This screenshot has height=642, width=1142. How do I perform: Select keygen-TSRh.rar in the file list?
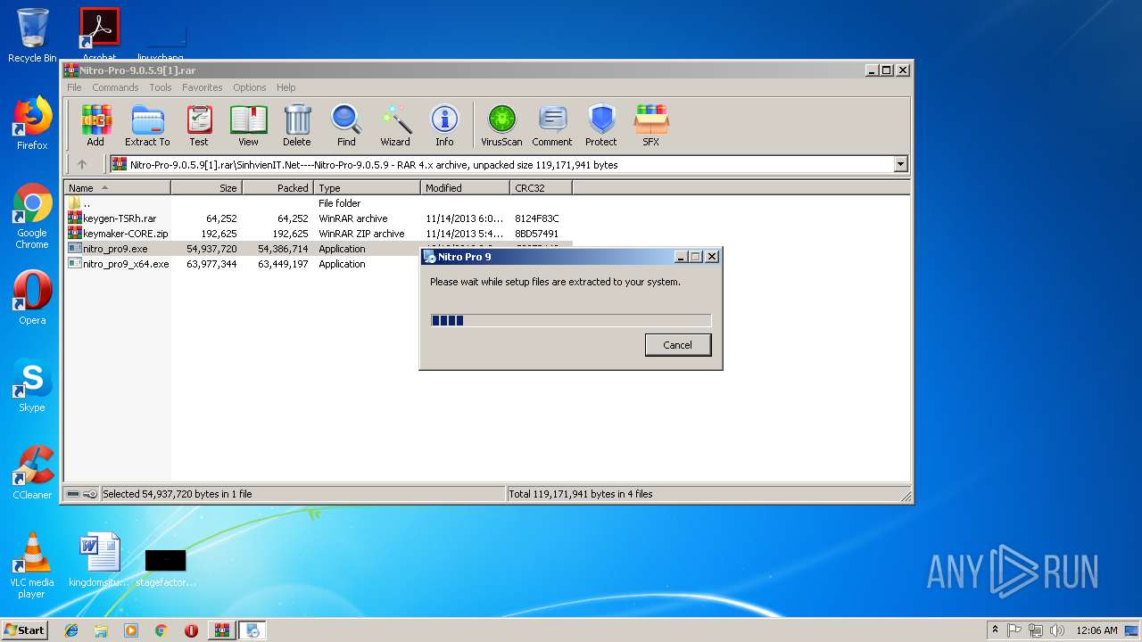coord(319,218)
